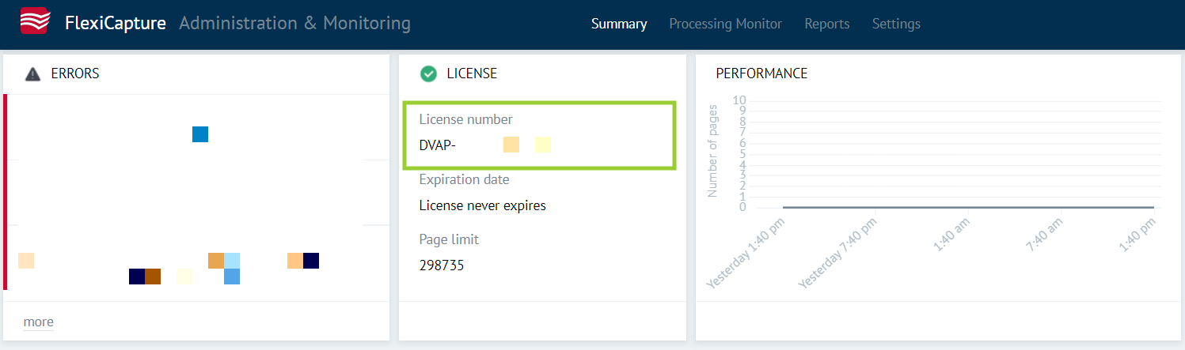Image resolution: width=1185 pixels, height=350 pixels.
Task: Click the red error indicator bar
Action: point(6,192)
